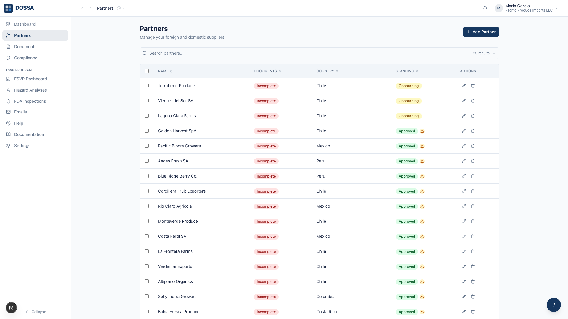Open Rio Claro Agricola partner details
The image size is (568, 319).
point(175,206)
